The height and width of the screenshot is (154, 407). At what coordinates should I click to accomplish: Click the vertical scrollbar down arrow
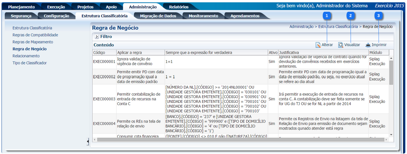pyautogui.click(x=391, y=135)
